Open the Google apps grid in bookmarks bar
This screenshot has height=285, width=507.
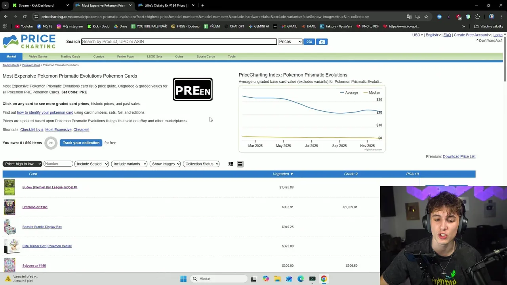coord(5,27)
